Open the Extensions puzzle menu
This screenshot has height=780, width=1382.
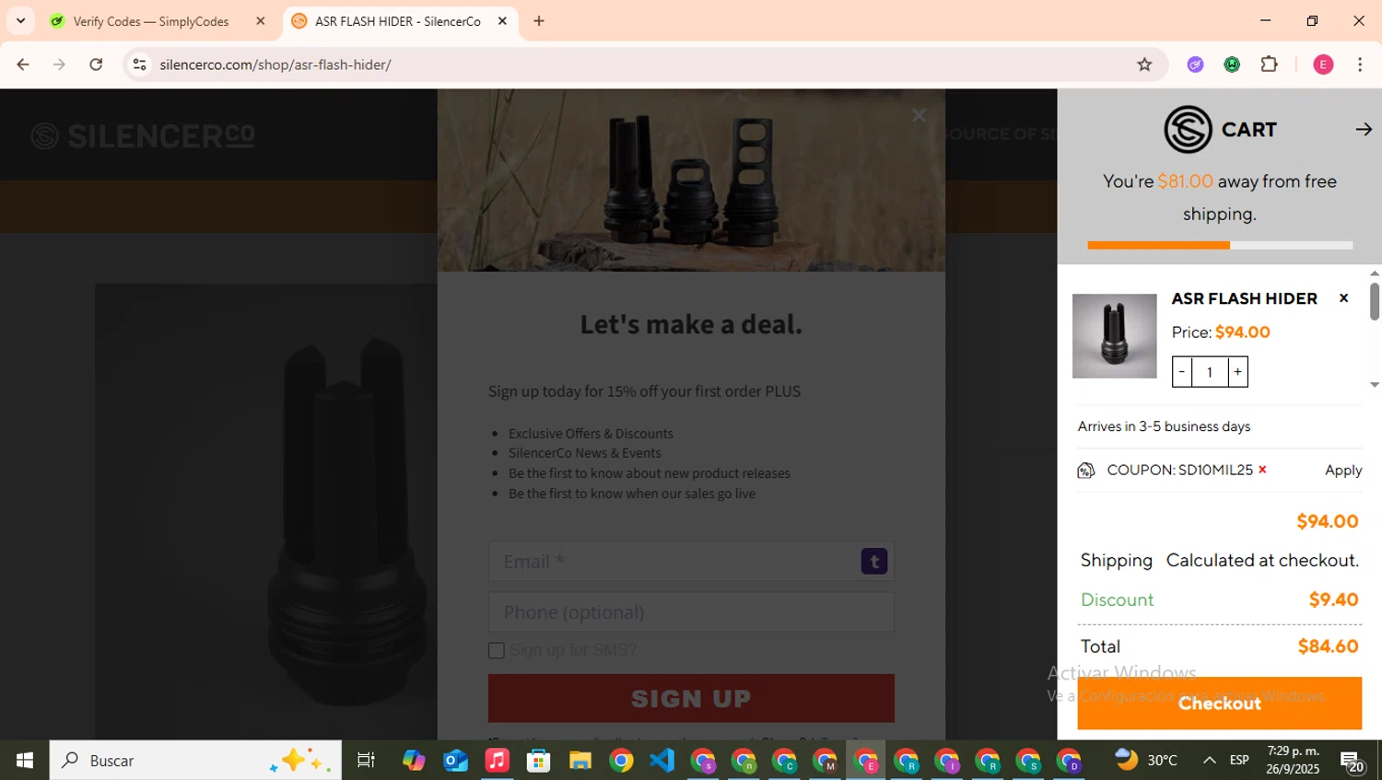coord(1270,64)
